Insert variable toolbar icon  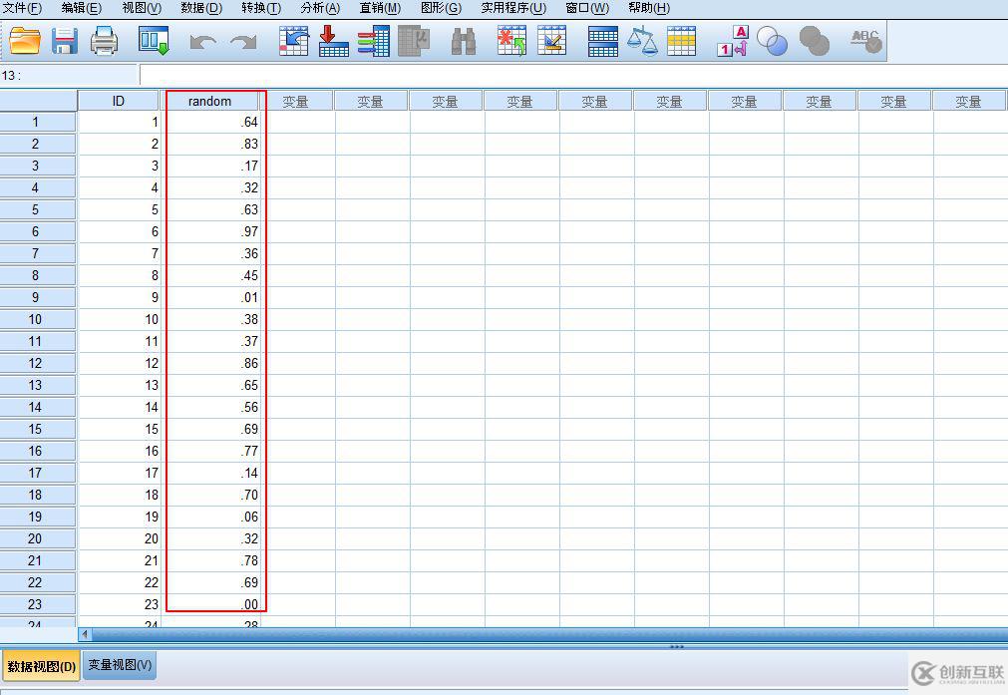(551, 41)
